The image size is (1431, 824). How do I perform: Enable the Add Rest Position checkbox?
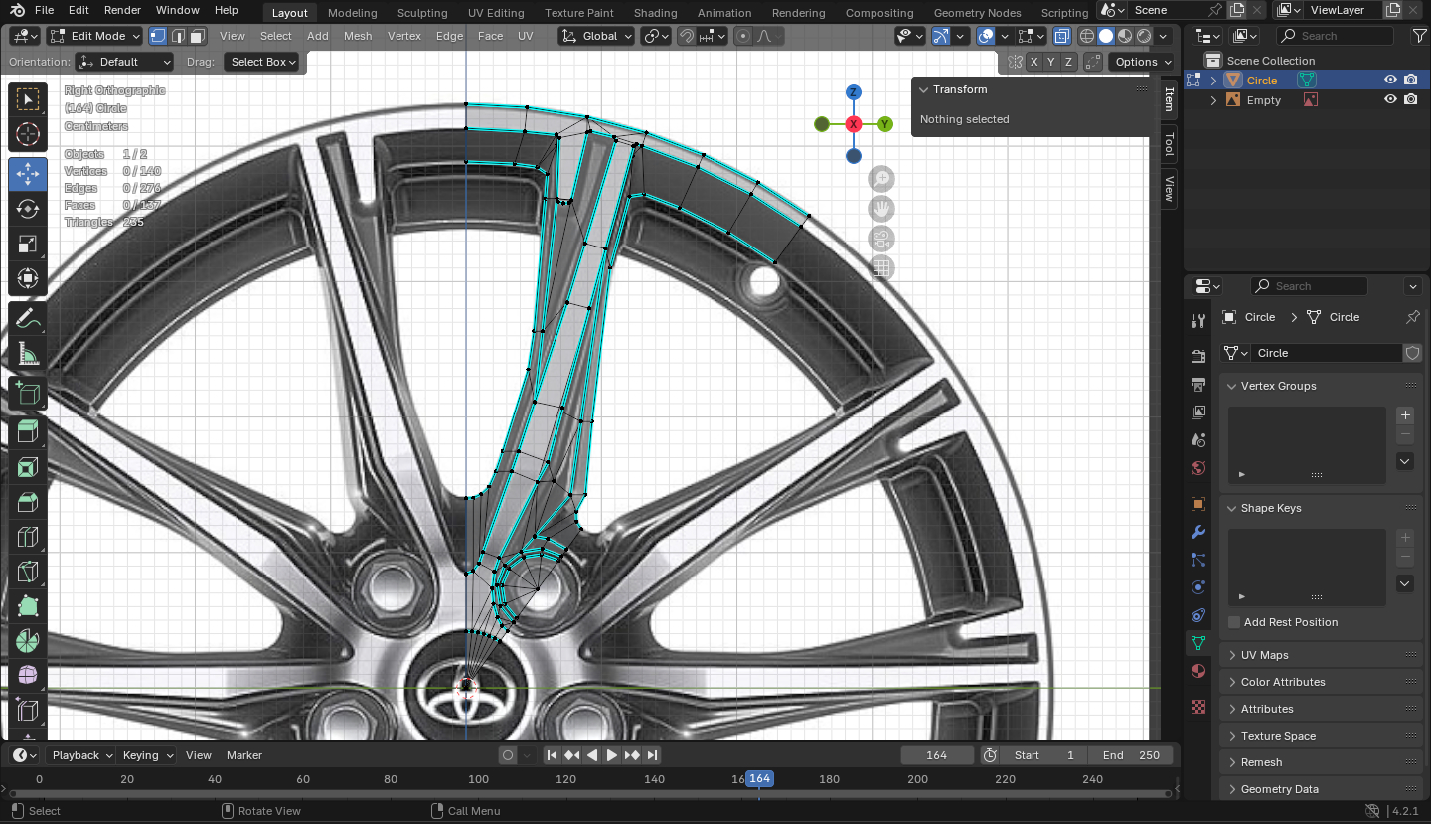point(1234,622)
